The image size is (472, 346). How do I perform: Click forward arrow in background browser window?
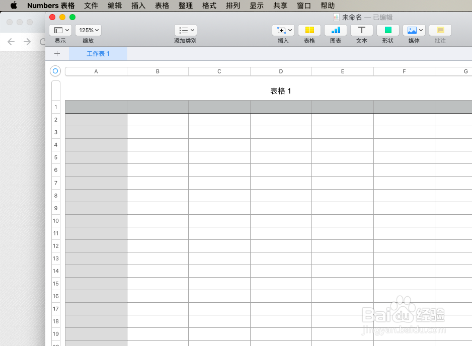[x=27, y=42]
